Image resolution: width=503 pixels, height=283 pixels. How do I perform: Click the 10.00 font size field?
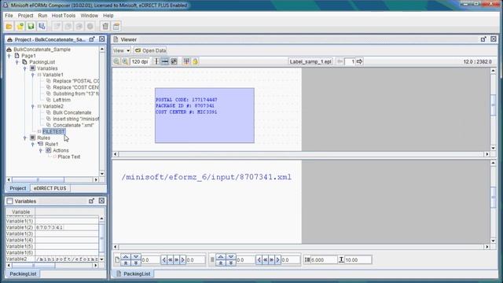click(358, 260)
